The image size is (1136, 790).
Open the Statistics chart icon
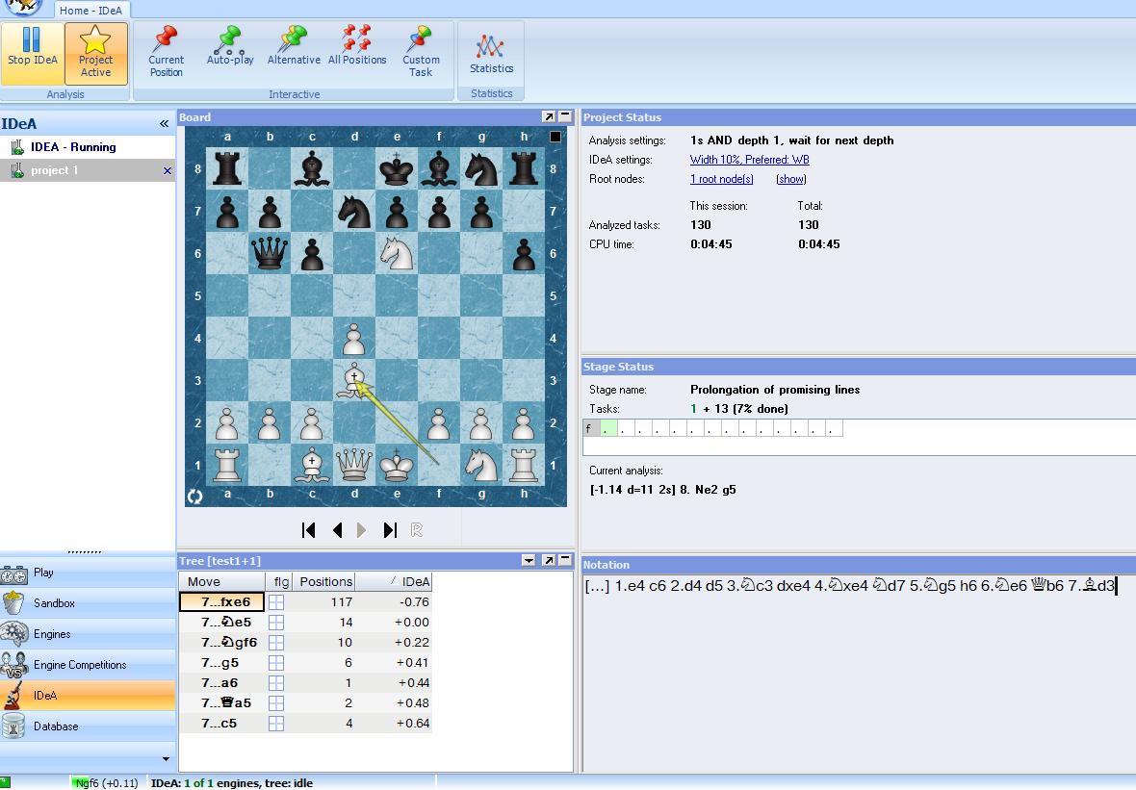coord(491,50)
